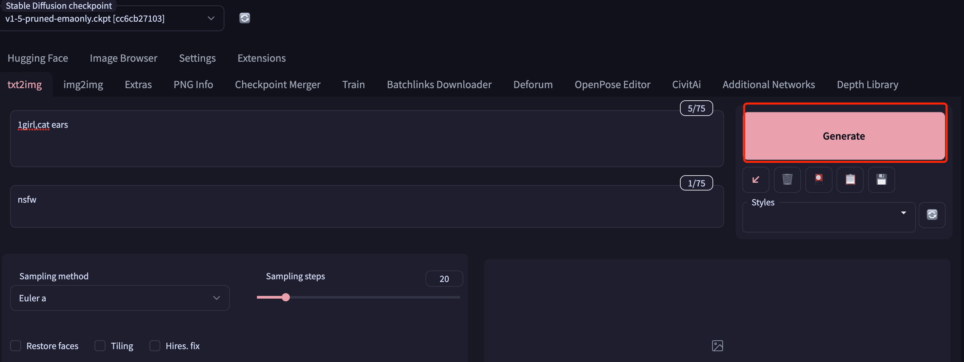Image resolution: width=964 pixels, height=362 pixels.
Task: Enable the Restore faces checkbox
Action: click(x=15, y=345)
